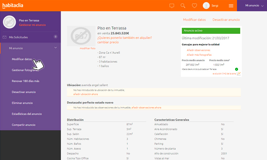Click the añadir ubicación ahora link
This screenshot has width=267, height=160.
click(x=85, y=94)
